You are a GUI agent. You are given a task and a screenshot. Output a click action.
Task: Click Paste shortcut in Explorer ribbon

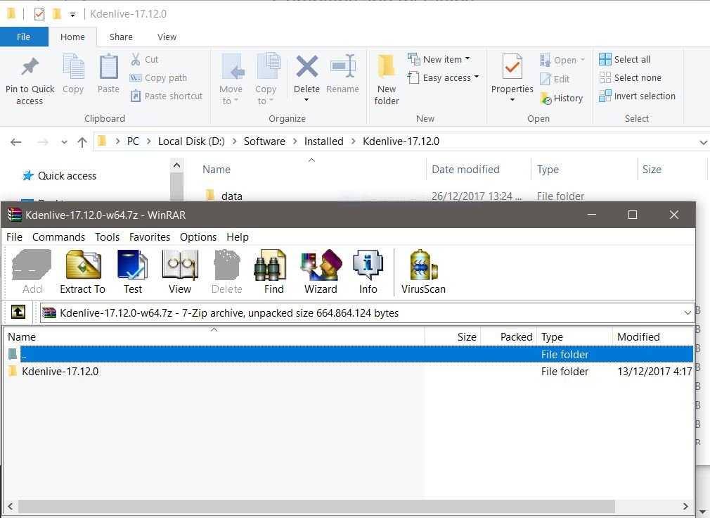pos(166,96)
